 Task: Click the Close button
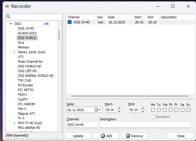pyautogui.click(x=181, y=136)
